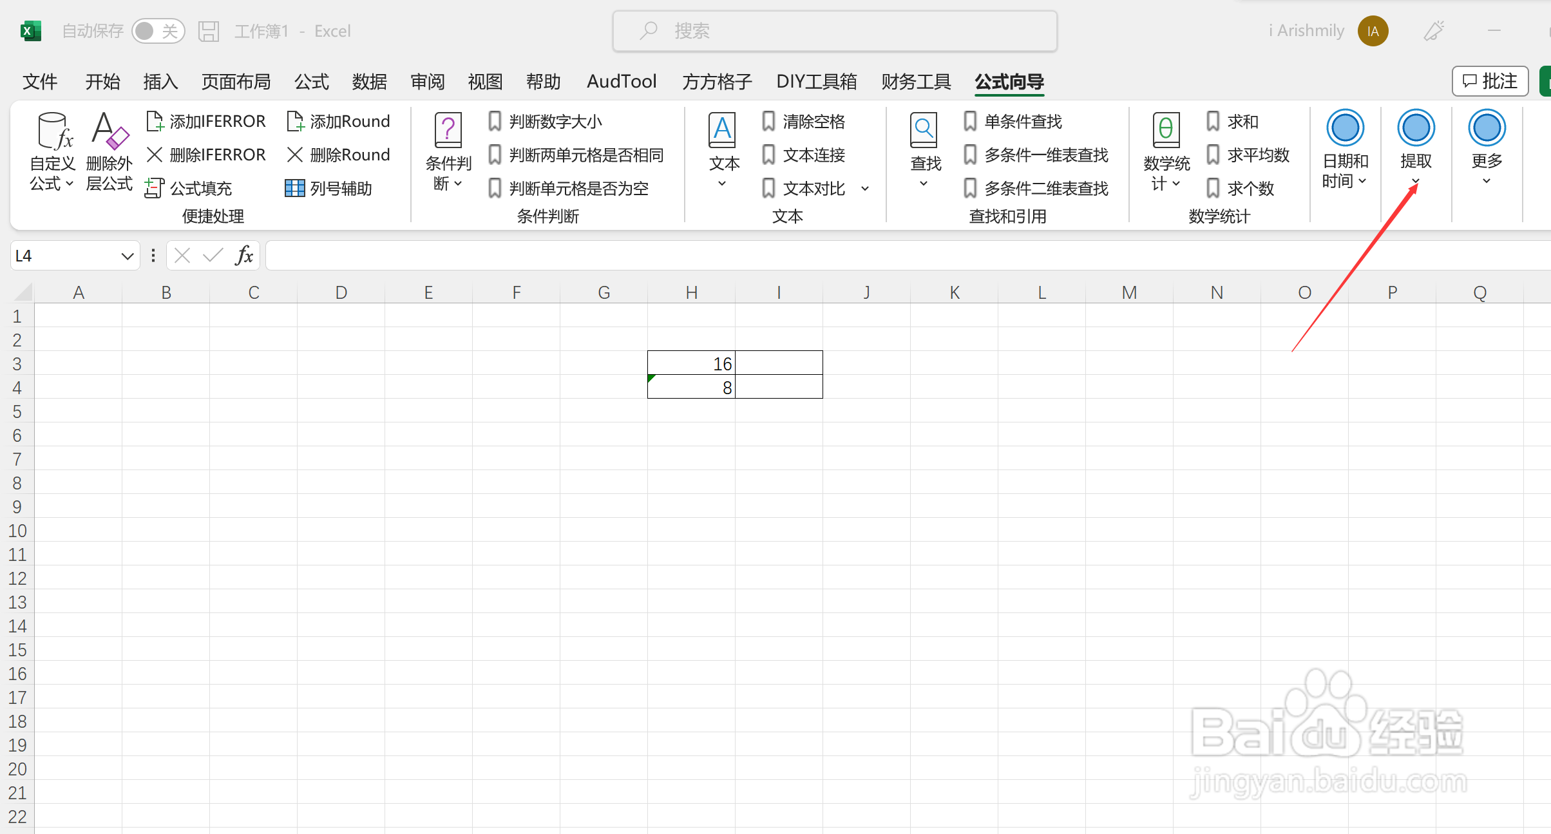The height and width of the screenshot is (834, 1551).
Task: Click the Select All corner triangle
Action: pyautogui.click(x=23, y=292)
